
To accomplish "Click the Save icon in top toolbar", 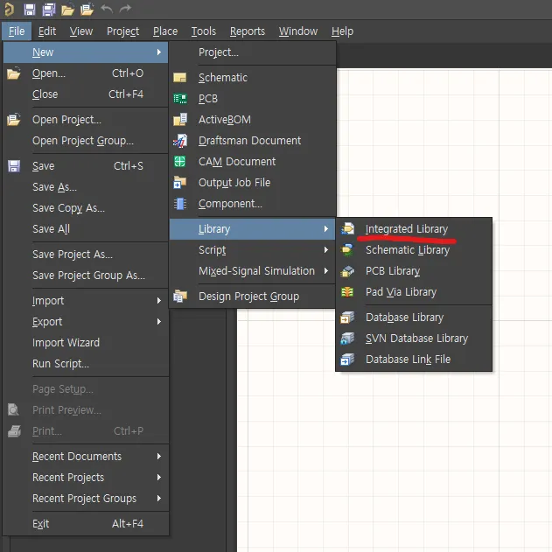I will coord(30,10).
